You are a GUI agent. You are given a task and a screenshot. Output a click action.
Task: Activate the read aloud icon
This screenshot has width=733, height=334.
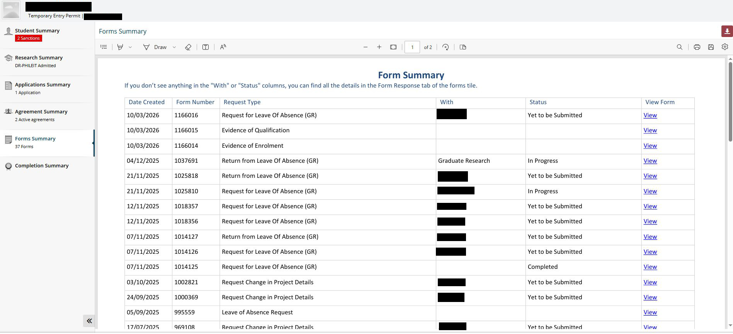point(223,47)
